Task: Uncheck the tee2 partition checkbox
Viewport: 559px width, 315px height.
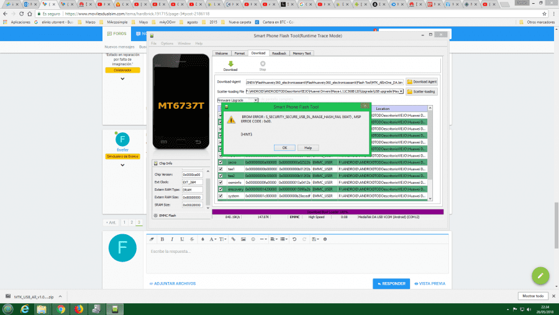Action: click(x=220, y=175)
